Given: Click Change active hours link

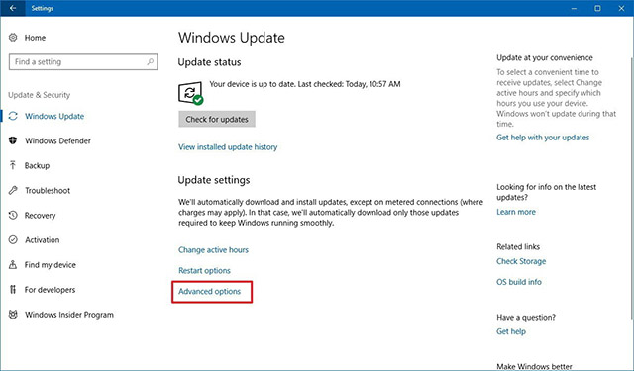Looking at the screenshot, I should click(214, 250).
